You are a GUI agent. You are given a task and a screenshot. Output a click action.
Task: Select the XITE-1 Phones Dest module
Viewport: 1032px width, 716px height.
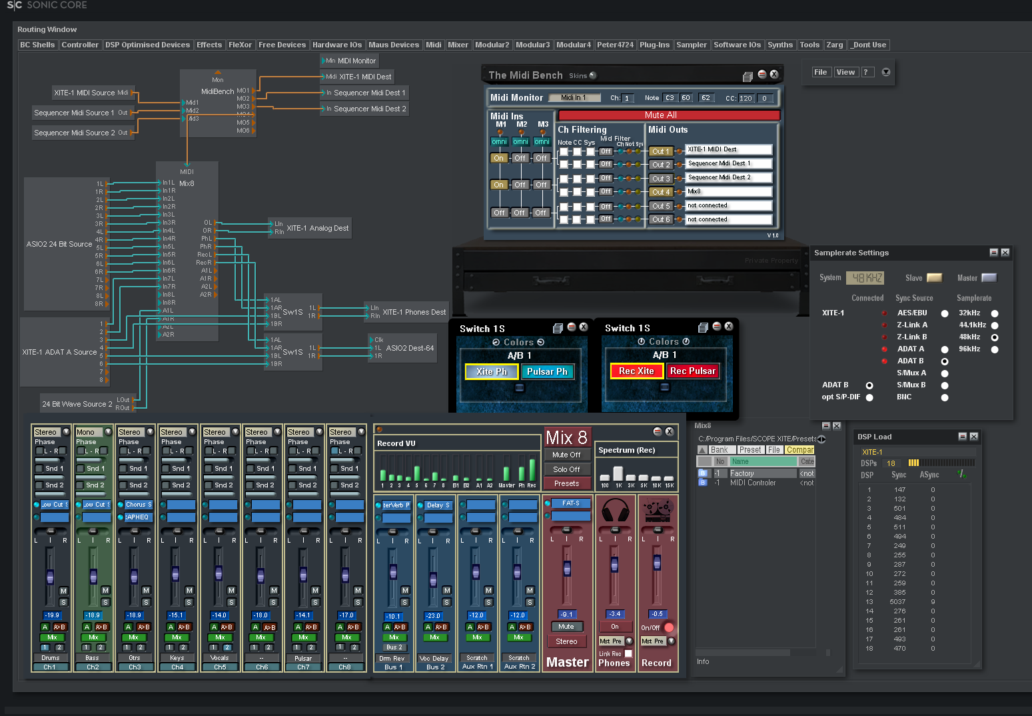point(407,312)
